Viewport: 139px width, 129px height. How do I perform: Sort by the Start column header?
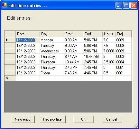(x=73, y=34)
